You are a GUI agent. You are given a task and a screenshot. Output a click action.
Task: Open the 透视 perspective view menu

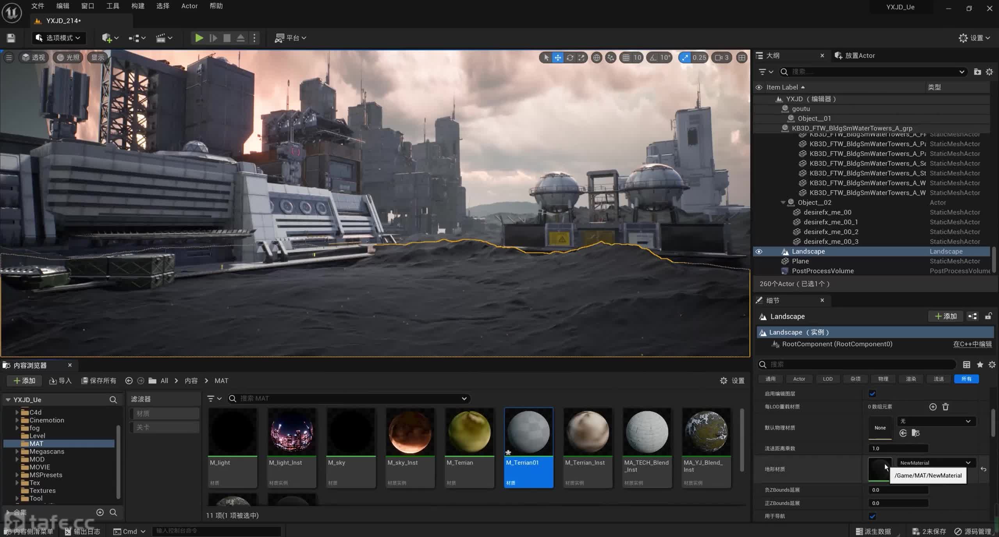[x=34, y=58]
